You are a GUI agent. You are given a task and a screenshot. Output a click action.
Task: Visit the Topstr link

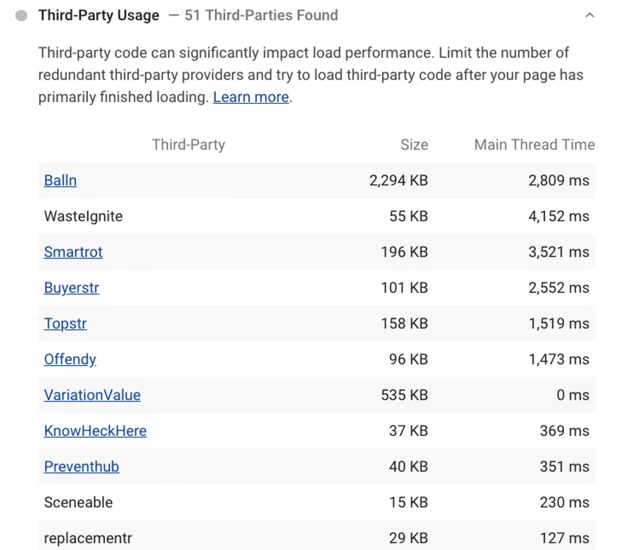point(65,324)
